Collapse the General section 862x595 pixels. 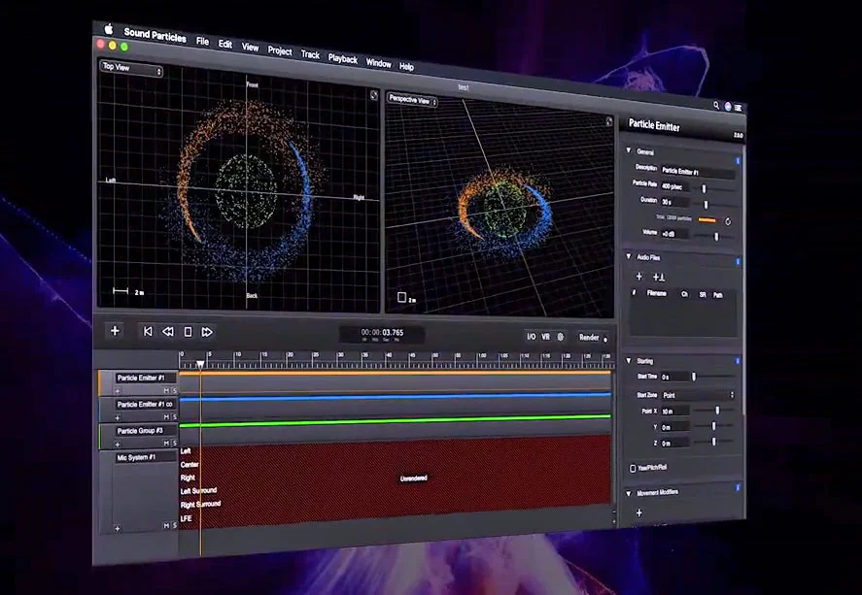[629, 149]
